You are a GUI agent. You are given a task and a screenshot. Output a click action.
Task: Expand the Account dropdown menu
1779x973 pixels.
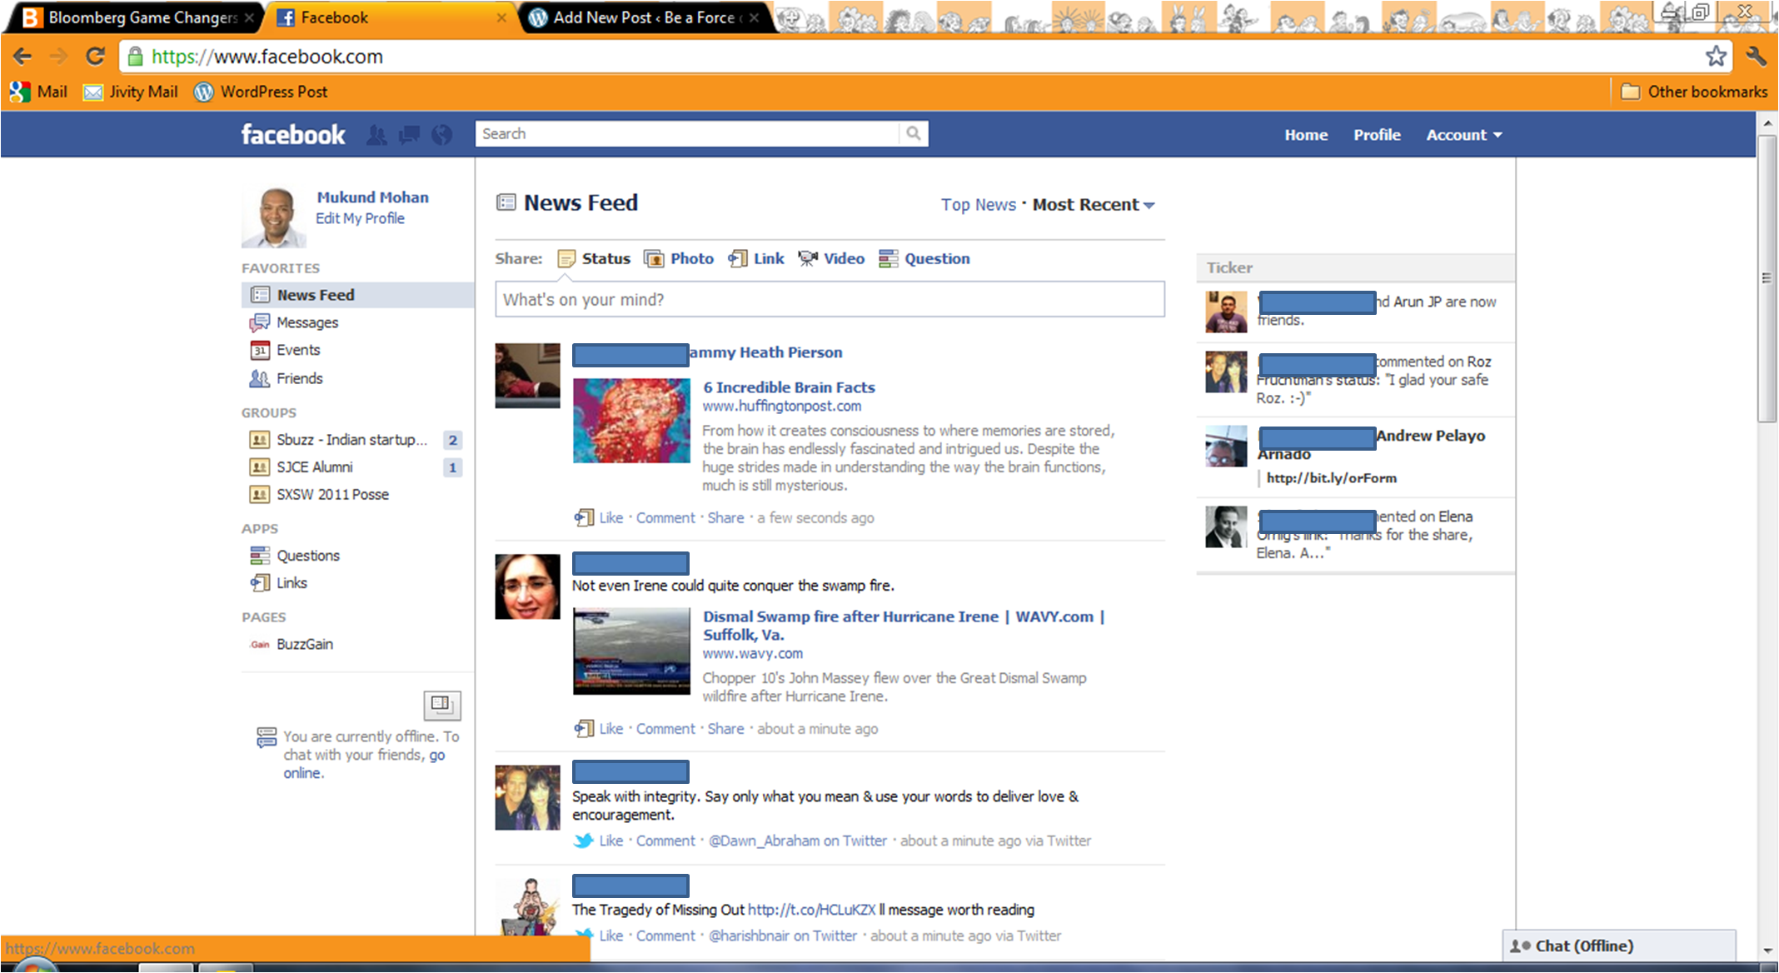[1463, 135]
